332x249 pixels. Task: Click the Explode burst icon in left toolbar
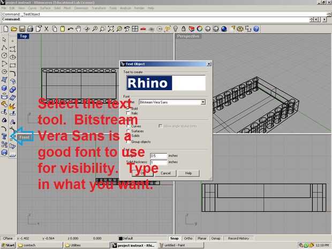[x=12, y=105]
